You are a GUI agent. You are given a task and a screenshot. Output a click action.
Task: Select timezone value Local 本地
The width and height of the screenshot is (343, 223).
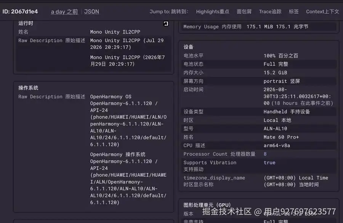pos(277,120)
